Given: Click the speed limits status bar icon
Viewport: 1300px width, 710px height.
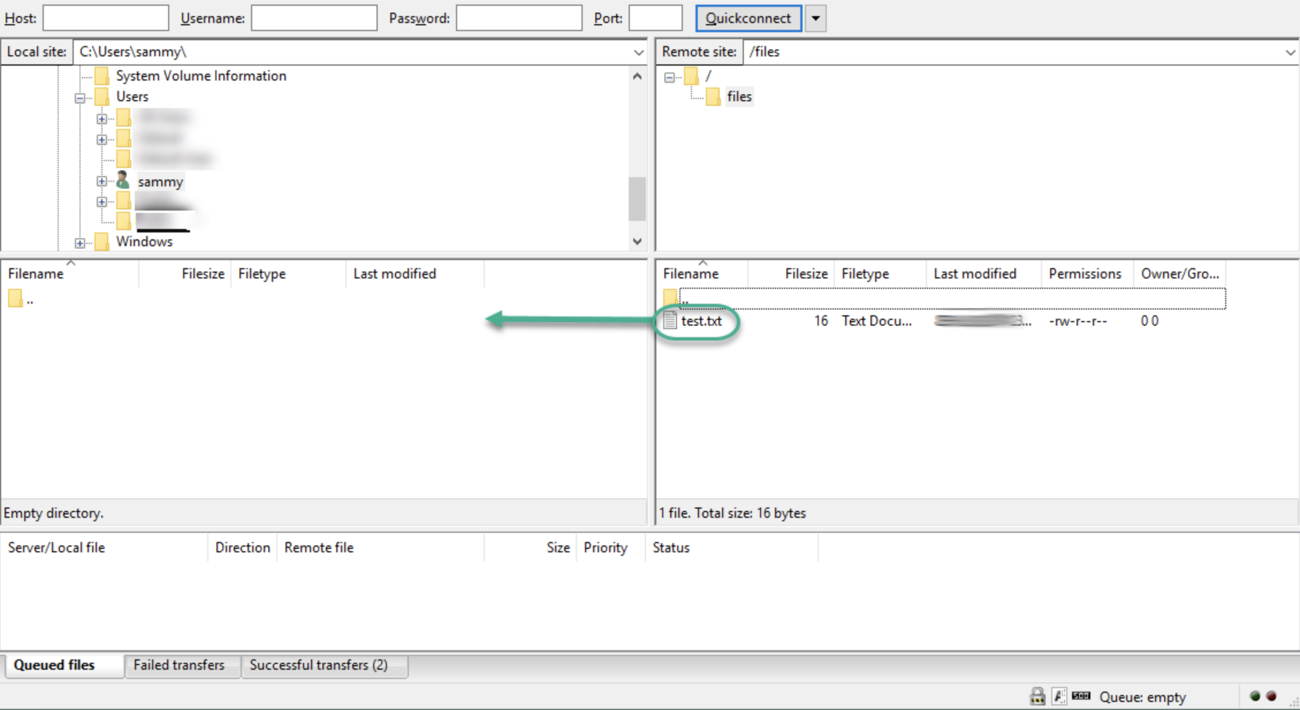Looking at the screenshot, I should pyautogui.click(x=1081, y=696).
